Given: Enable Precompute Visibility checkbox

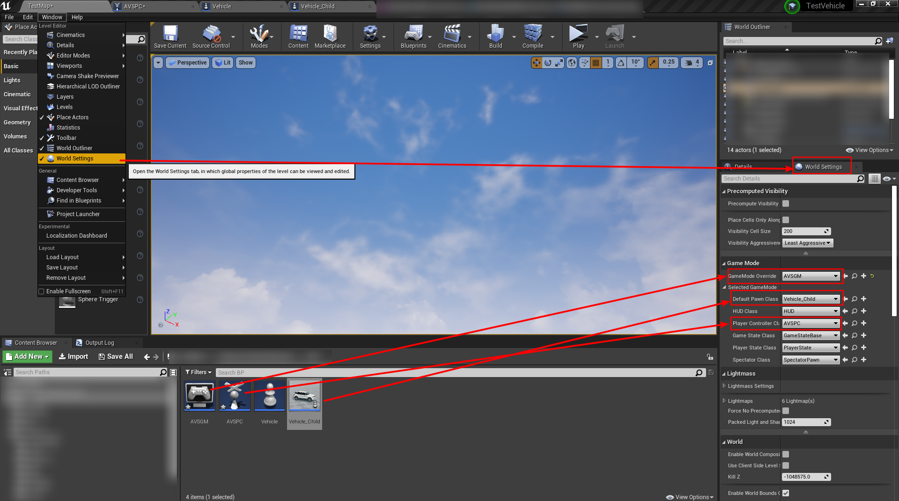Looking at the screenshot, I should click(786, 203).
